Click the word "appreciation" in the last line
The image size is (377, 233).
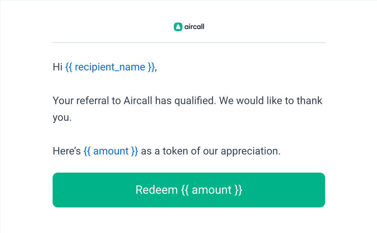coord(251,151)
